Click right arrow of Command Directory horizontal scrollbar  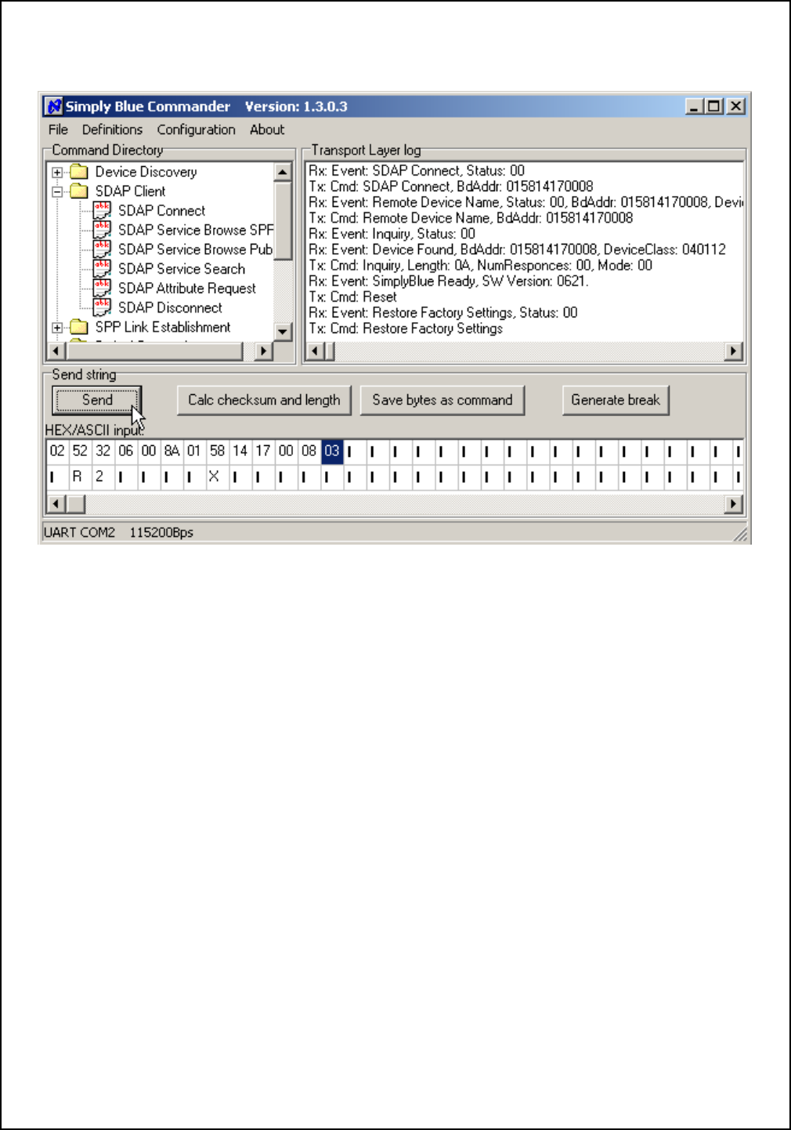[x=264, y=350]
